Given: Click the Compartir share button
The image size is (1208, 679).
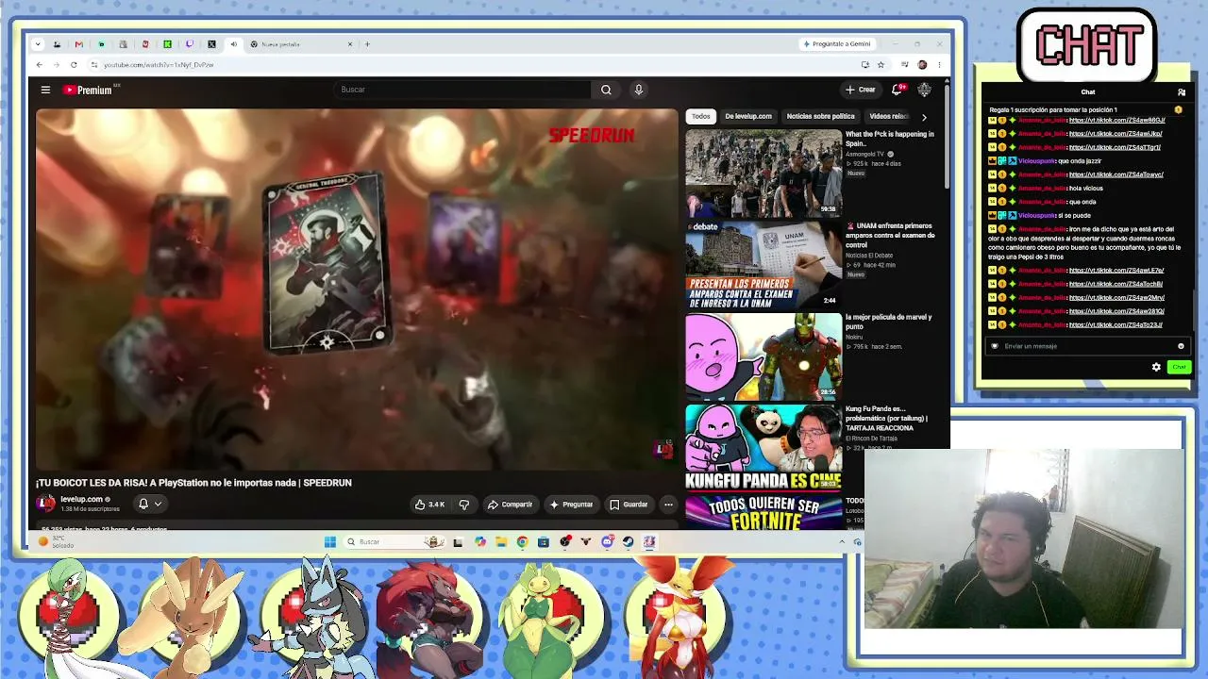Looking at the screenshot, I should click(x=511, y=505).
